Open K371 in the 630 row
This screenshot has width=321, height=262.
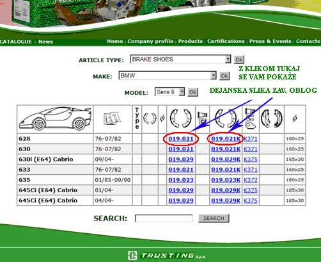click(251, 149)
